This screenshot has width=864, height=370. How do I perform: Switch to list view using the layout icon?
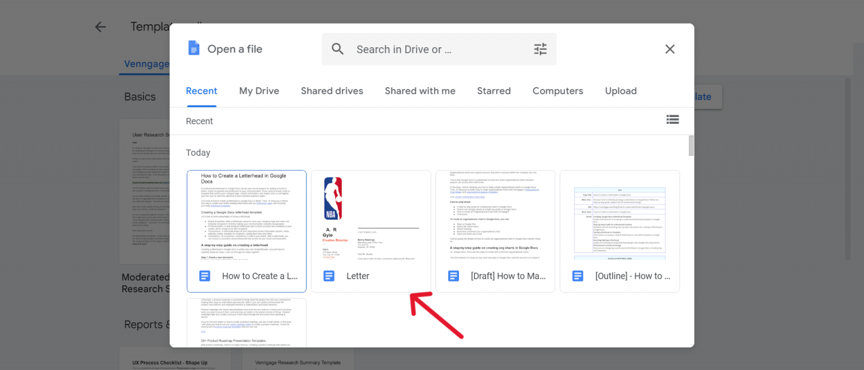673,119
